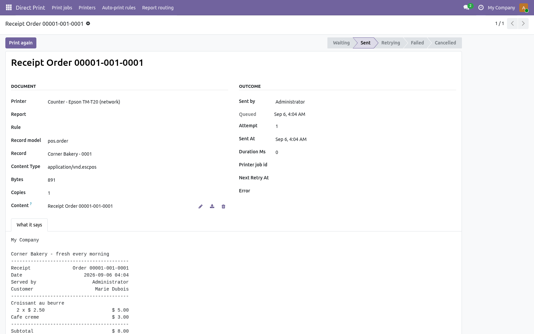The width and height of the screenshot is (534, 334).
Task: Open Auto-print rules menu
Action: [119, 8]
